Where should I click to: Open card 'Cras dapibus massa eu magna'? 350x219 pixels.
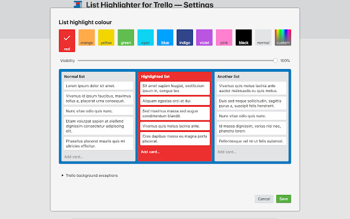coord(175,139)
